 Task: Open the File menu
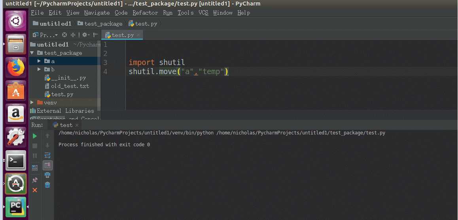[37, 13]
